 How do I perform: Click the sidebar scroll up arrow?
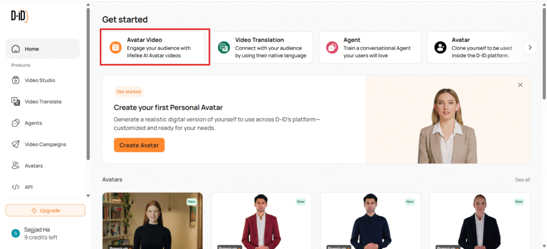click(88, 4)
